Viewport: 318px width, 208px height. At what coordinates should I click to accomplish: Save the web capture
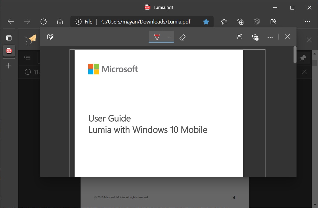pyautogui.click(x=239, y=37)
